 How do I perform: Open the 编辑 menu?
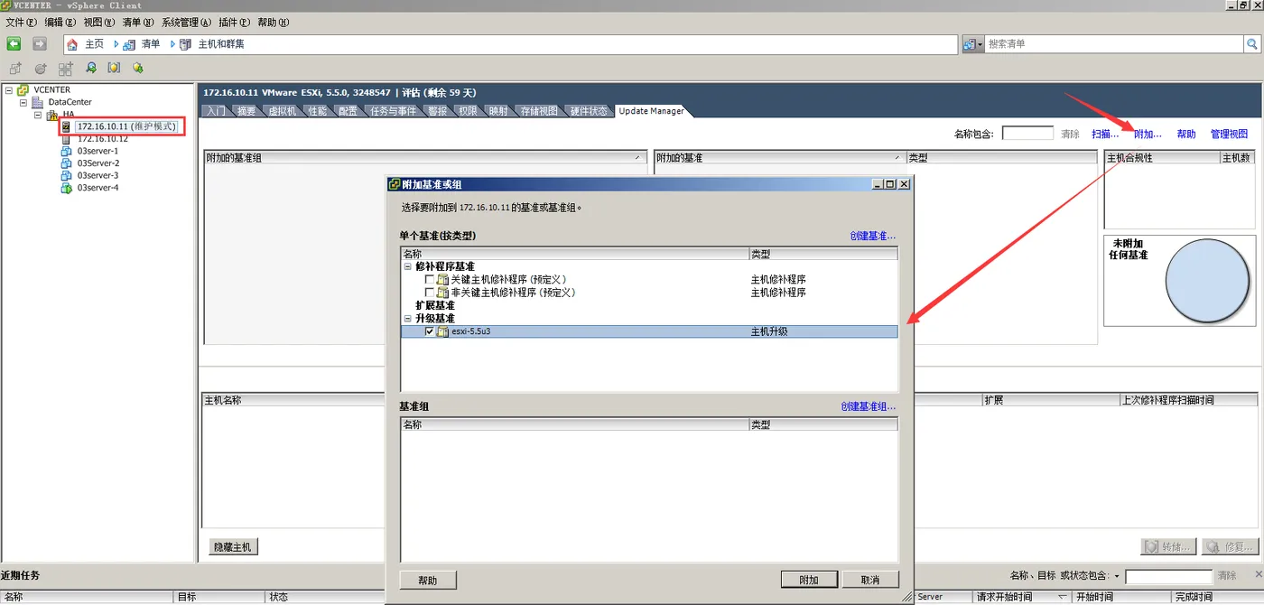coord(60,23)
